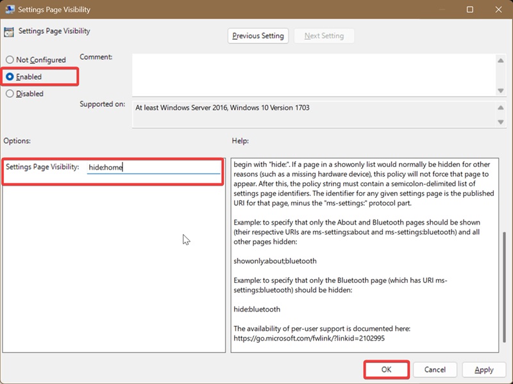513x384 pixels.
Task: Click the Supported on scroll up arrow
Action: (x=501, y=108)
